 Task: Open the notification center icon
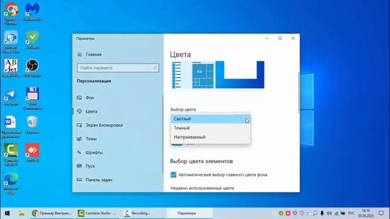tap(381, 213)
